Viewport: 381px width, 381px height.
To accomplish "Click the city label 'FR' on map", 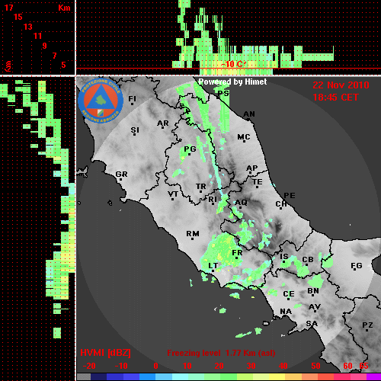I will tap(237, 253).
